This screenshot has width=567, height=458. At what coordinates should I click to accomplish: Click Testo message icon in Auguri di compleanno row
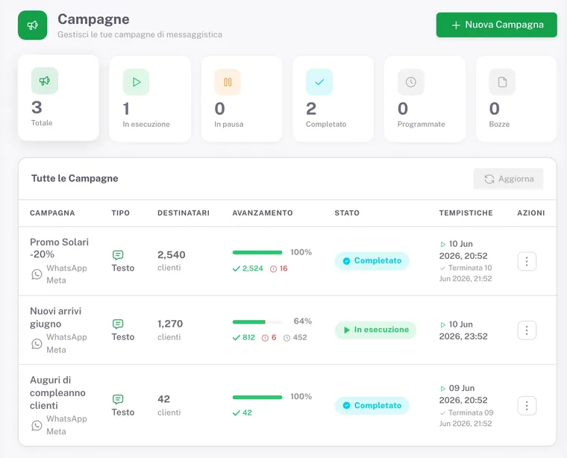tap(118, 399)
